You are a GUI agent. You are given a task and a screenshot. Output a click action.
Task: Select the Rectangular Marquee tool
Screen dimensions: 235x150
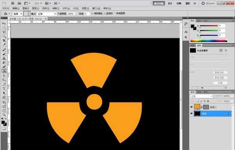4,28
